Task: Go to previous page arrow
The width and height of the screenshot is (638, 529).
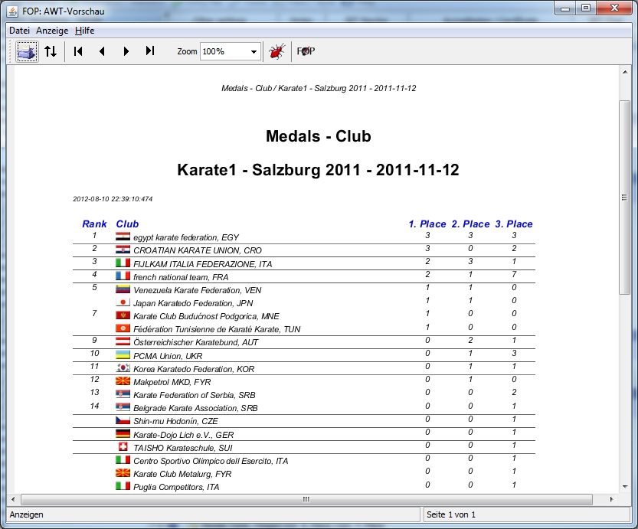Action: point(102,51)
